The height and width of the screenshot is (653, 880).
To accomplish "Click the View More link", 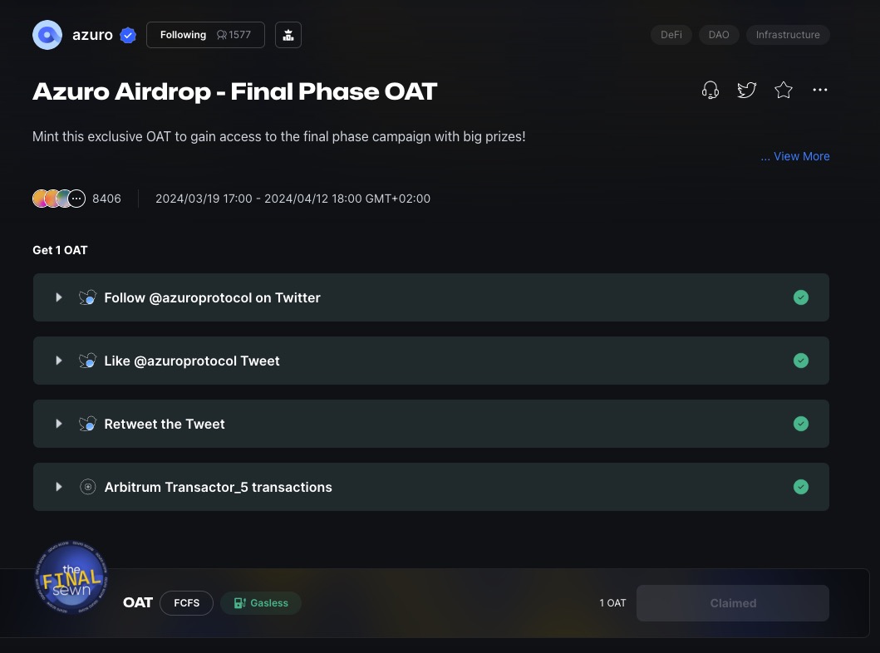I will [x=795, y=156].
